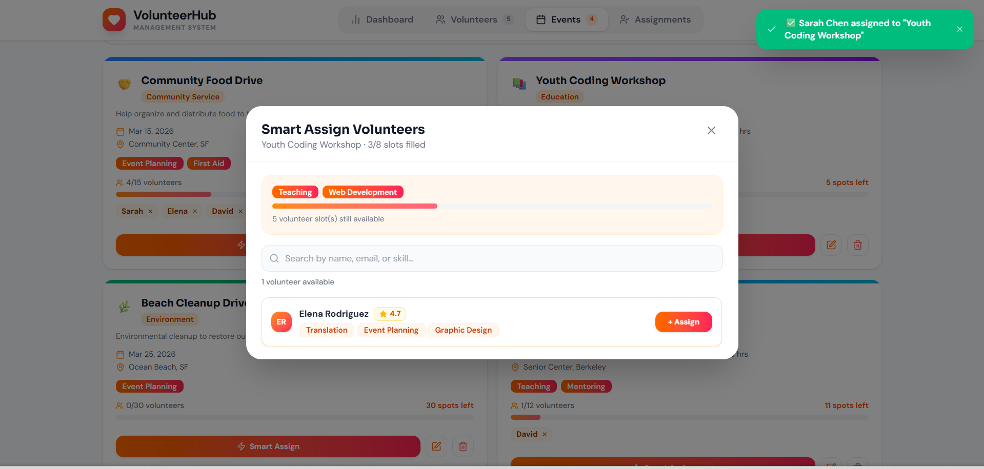
Task: Focus the volunteer search field
Action: tap(492, 258)
